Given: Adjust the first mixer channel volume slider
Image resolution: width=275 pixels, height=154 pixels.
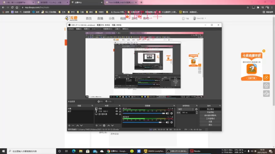Looking at the screenshot, I should pos(144,113).
